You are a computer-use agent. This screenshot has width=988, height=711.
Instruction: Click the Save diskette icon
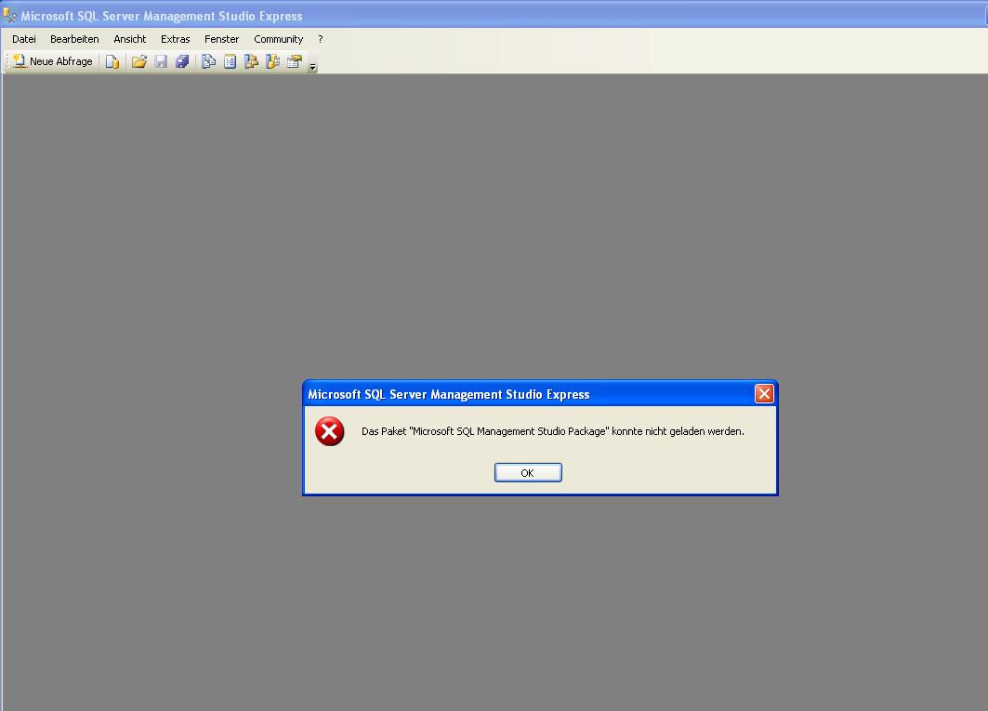(x=161, y=61)
